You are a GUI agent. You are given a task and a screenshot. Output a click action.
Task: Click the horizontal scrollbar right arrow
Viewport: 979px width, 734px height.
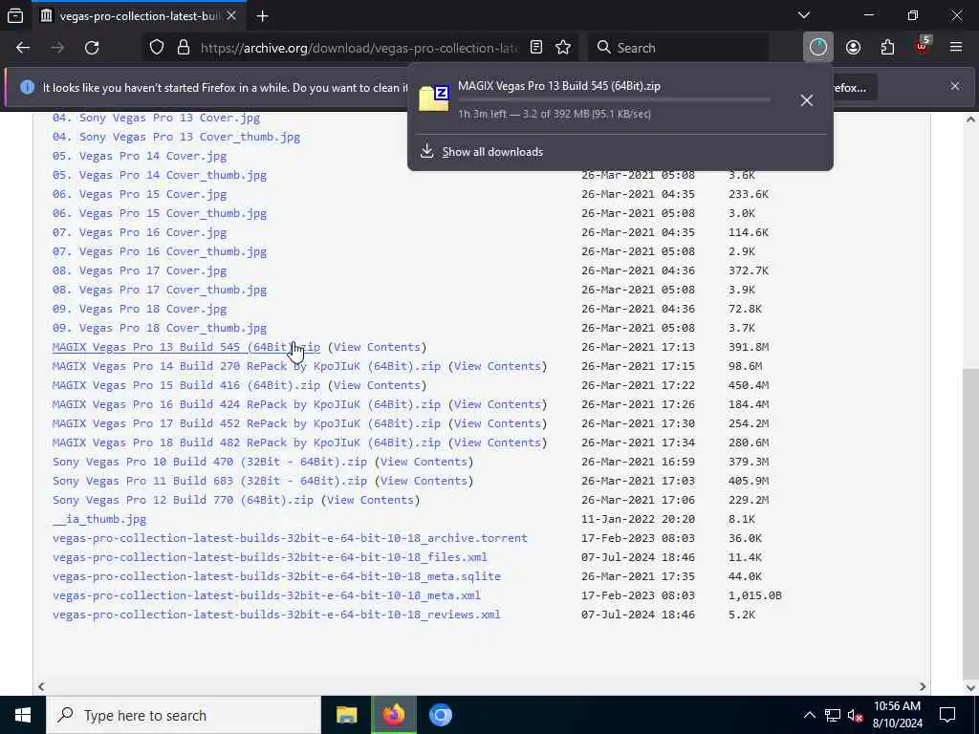[x=923, y=686]
